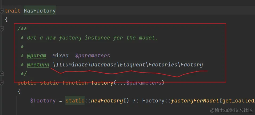255x115 pixels.
Task: Click "Factories" in the return type namespace
Action: tap(163, 65)
